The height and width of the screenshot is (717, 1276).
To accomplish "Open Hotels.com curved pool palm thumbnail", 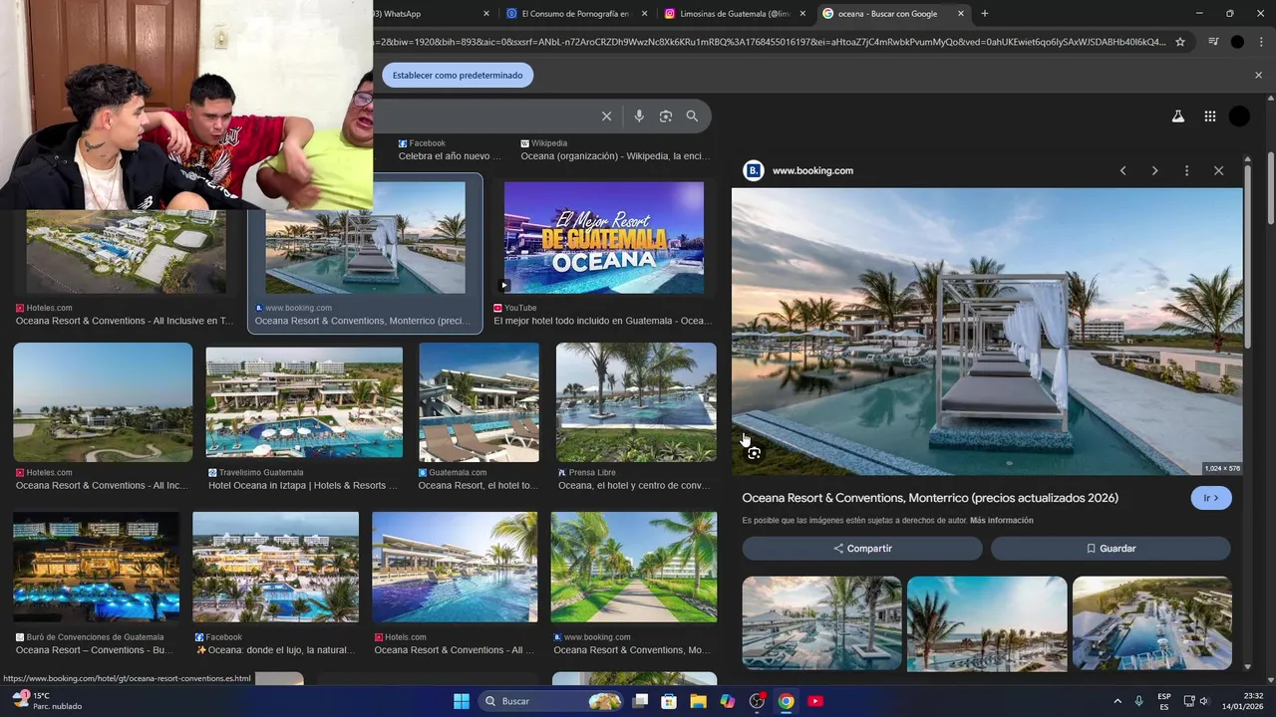I will (x=455, y=567).
